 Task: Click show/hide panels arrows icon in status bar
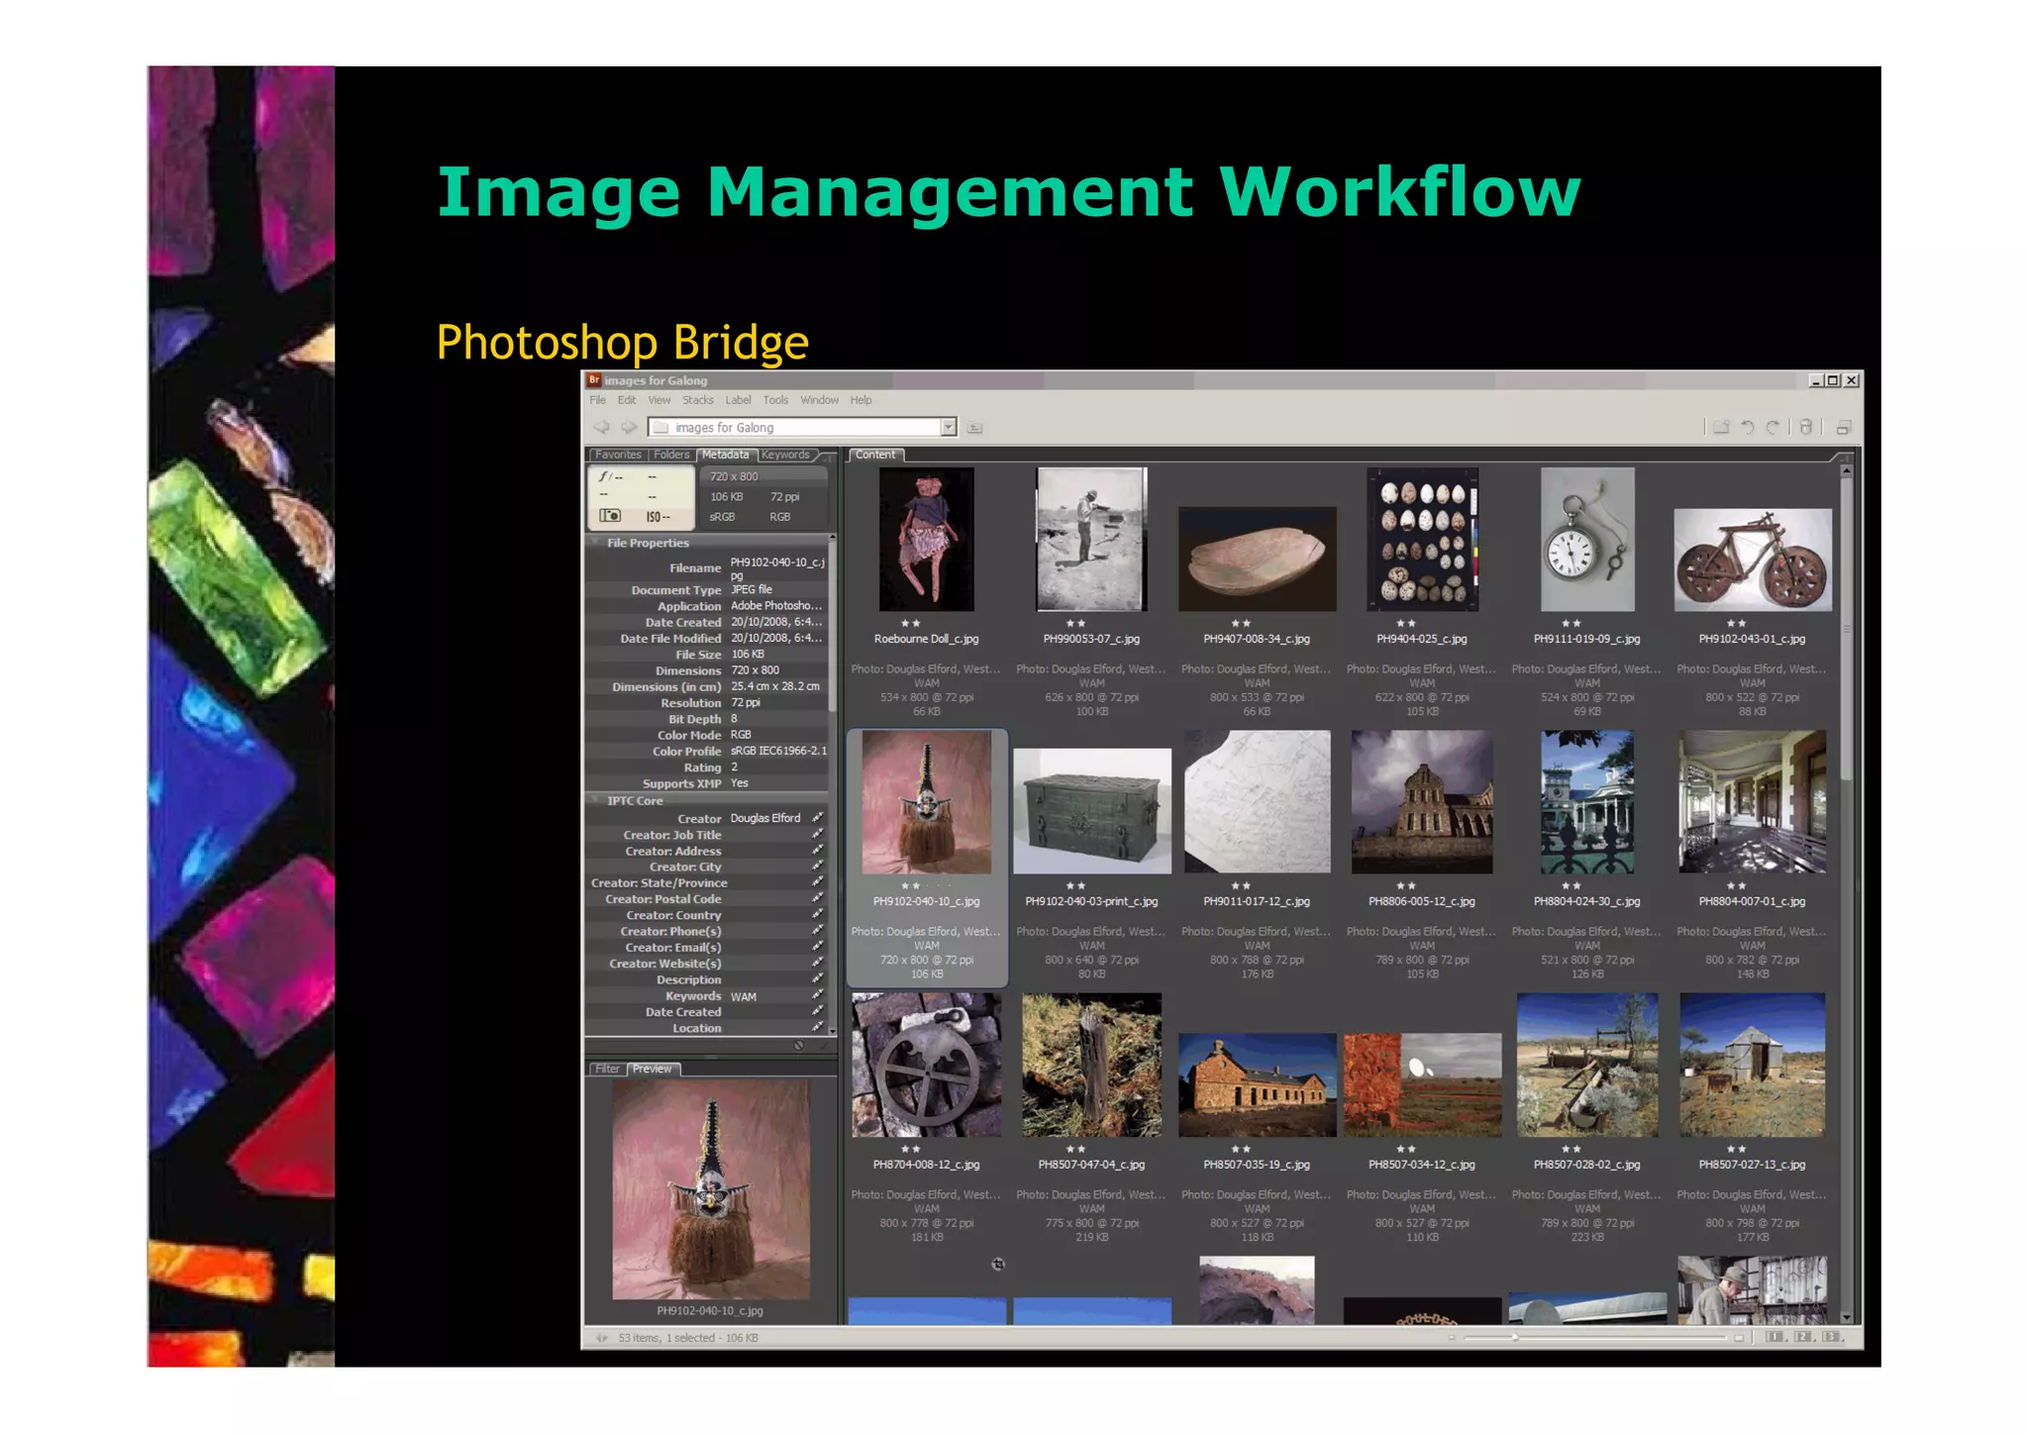pyautogui.click(x=601, y=1338)
